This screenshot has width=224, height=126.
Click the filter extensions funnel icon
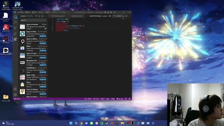[x=36, y=16]
